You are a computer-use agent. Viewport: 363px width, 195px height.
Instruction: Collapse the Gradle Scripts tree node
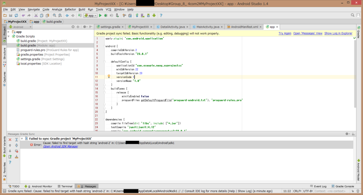pyautogui.click(x=9, y=37)
